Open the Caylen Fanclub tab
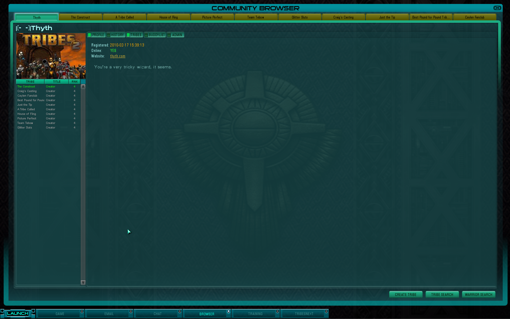The height and width of the screenshot is (319, 510). tap(474, 17)
